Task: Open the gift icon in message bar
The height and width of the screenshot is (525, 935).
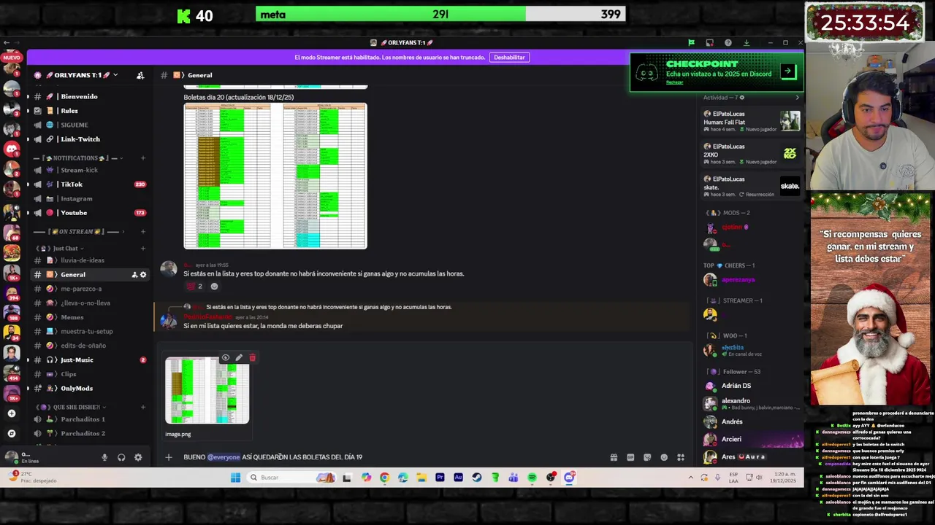Action: tap(614, 457)
